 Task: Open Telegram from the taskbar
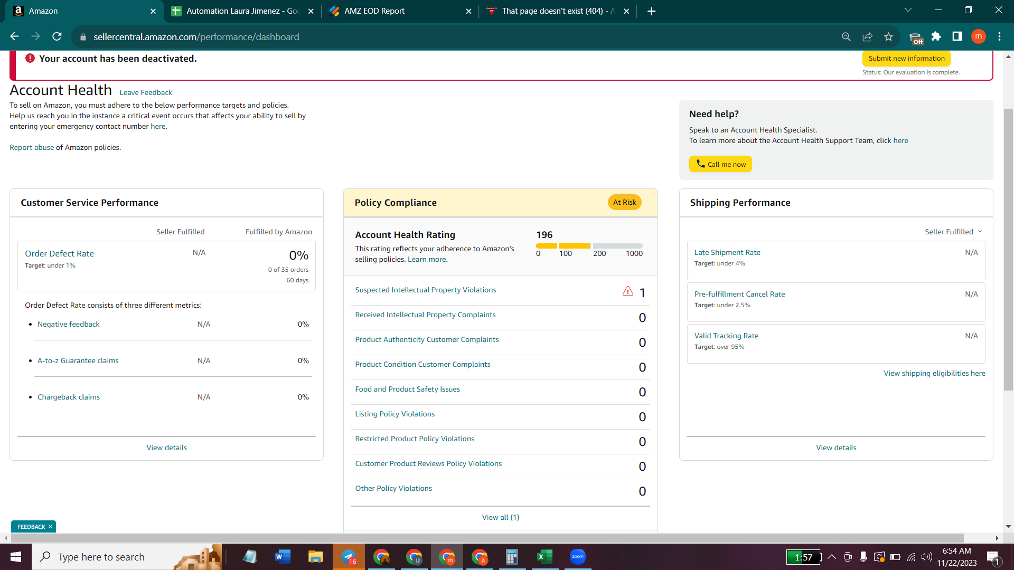349,557
